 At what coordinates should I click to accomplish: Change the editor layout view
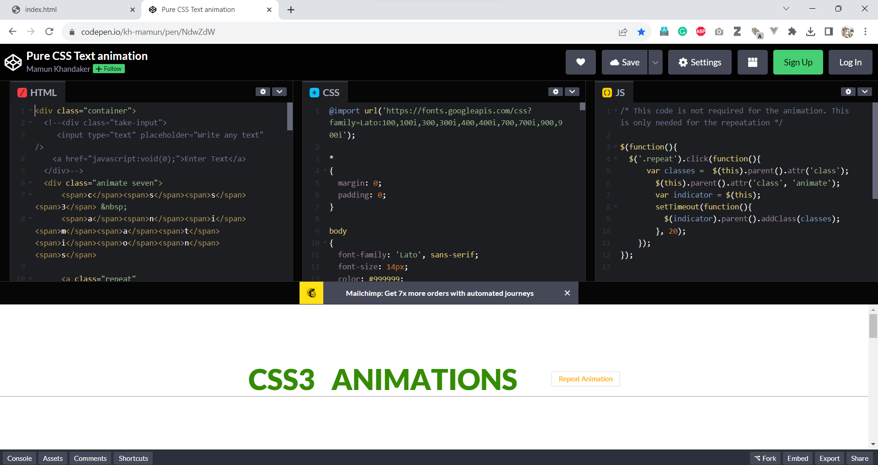click(x=752, y=62)
